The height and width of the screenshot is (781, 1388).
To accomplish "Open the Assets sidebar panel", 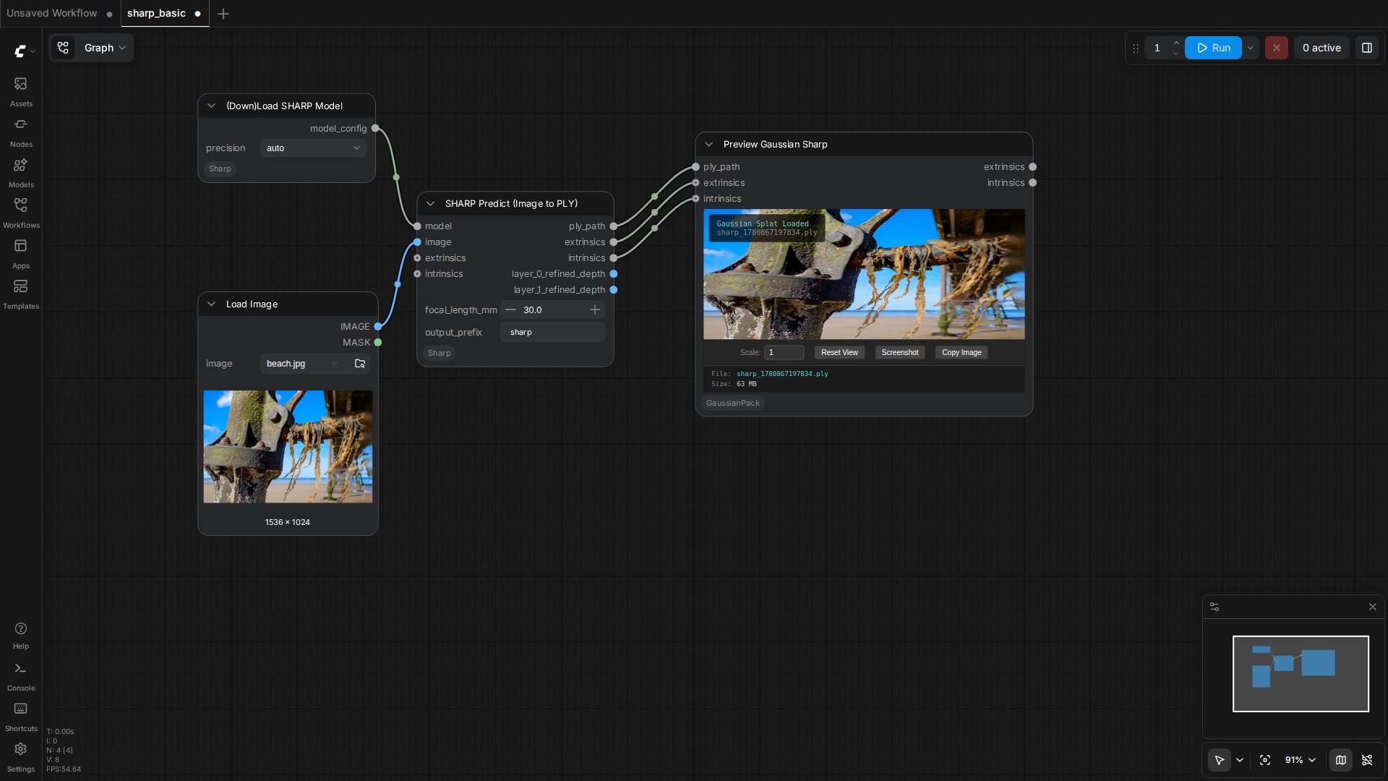I will [21, 91].
